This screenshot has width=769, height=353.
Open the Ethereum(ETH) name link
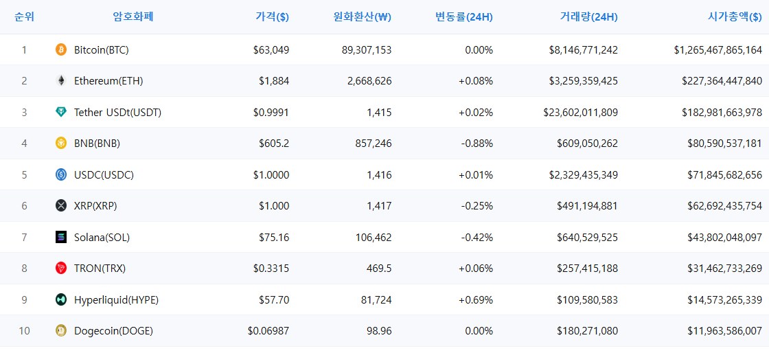(x=108, y=82)
